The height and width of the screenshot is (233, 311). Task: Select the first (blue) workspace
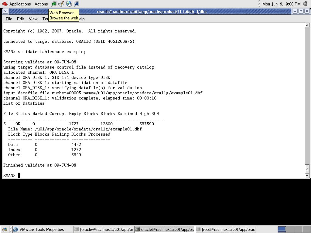click(x=282, y=229)
